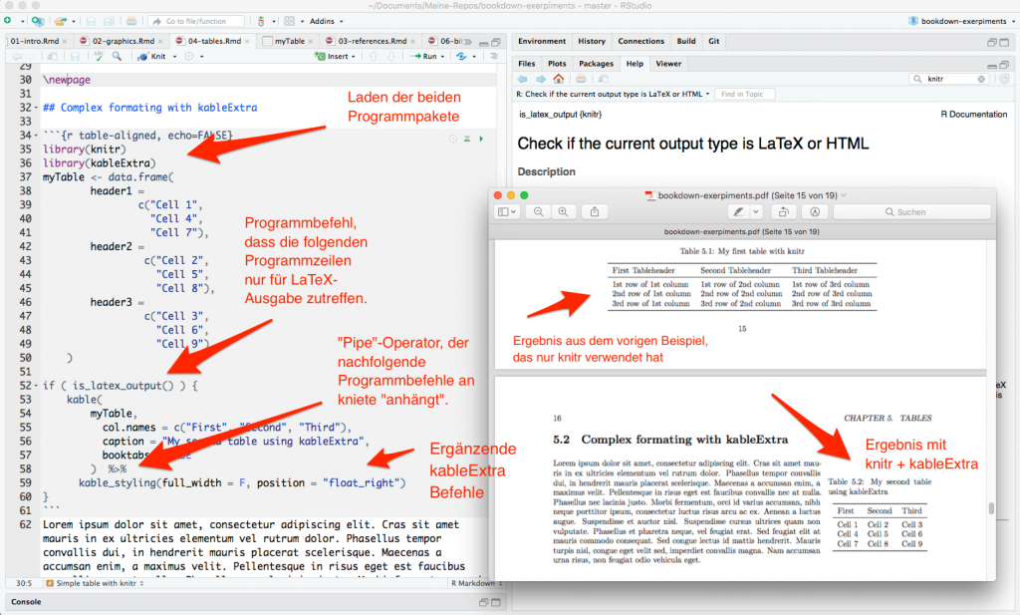Click the Publish blue icon

point(461,57)
